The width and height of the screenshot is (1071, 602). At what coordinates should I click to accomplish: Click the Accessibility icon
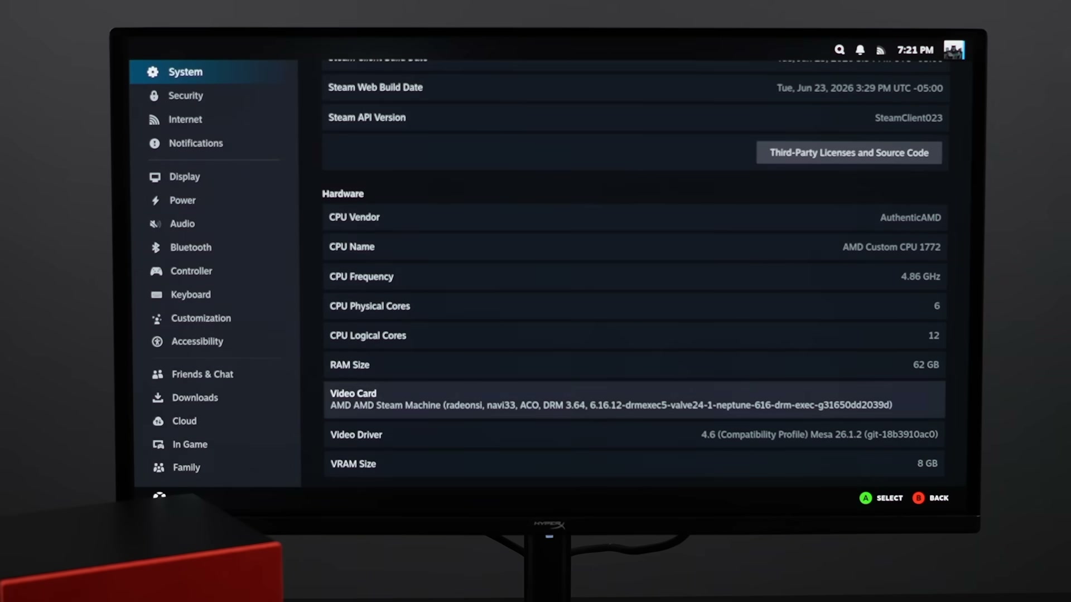point(157,342)
